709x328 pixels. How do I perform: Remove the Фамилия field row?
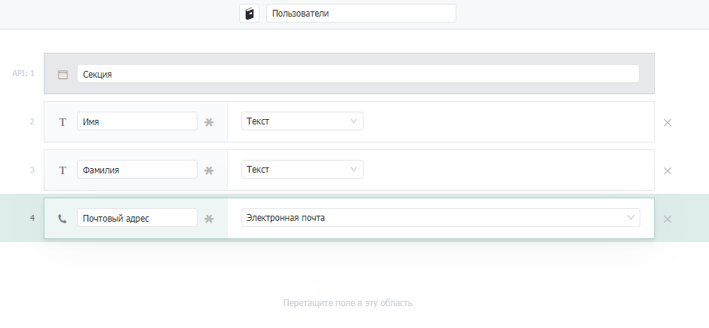[668, 170]
